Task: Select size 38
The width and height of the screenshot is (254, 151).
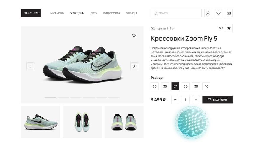Action: click(x=186, y=86)
